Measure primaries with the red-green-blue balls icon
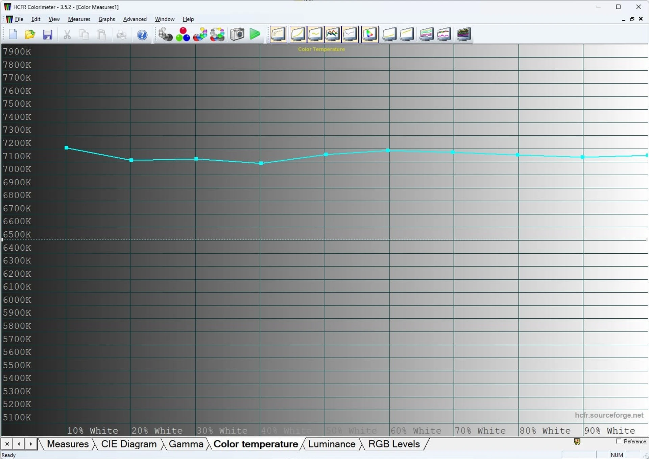Image resolution: width=649 pixels, height=459 pixels. [x=183, y=34]
